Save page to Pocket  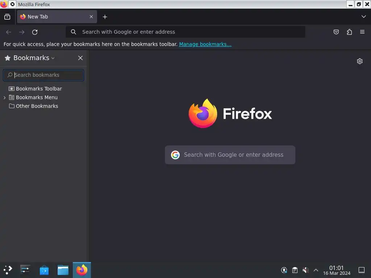(x=336, y=32)
